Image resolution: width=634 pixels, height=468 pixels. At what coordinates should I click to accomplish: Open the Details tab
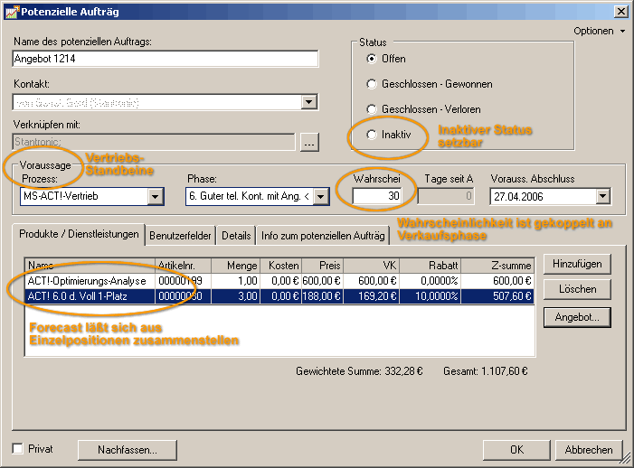236,235
